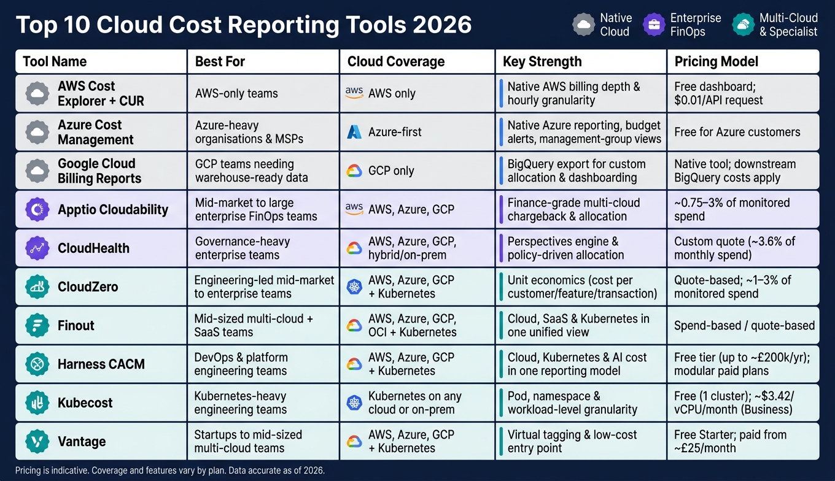Click the Enterprise FinOps briefcase legend icon

[654, 25]
